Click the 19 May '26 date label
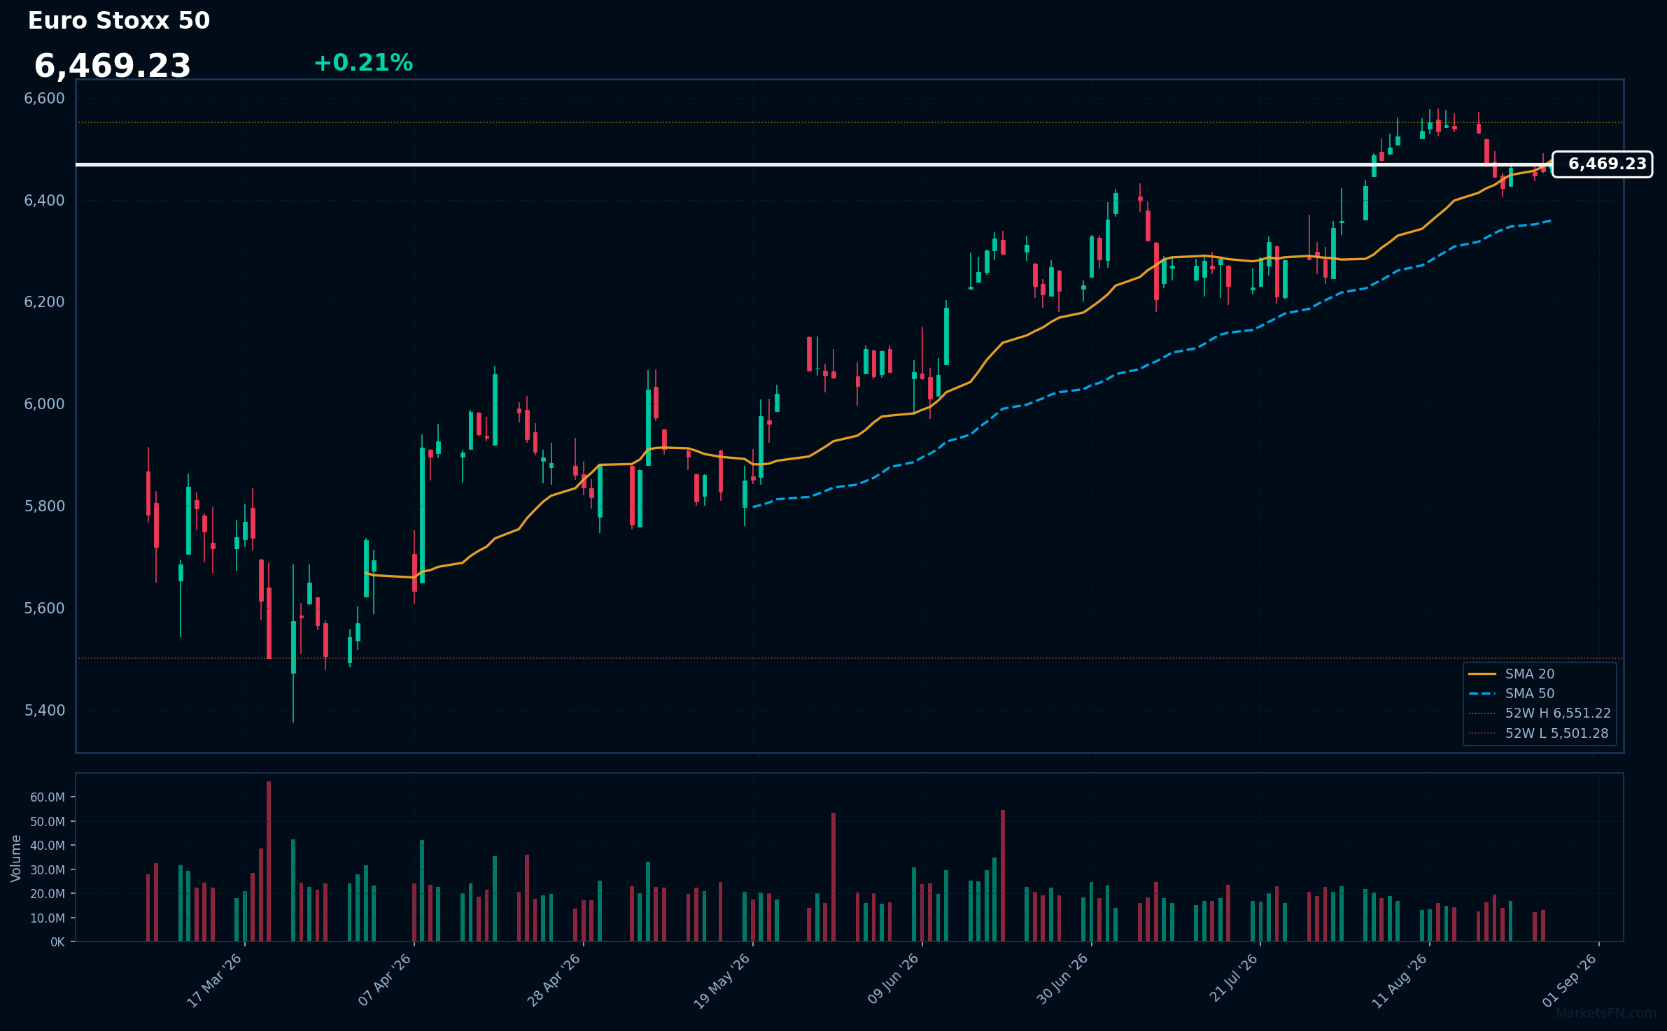 tap(722, 981)
